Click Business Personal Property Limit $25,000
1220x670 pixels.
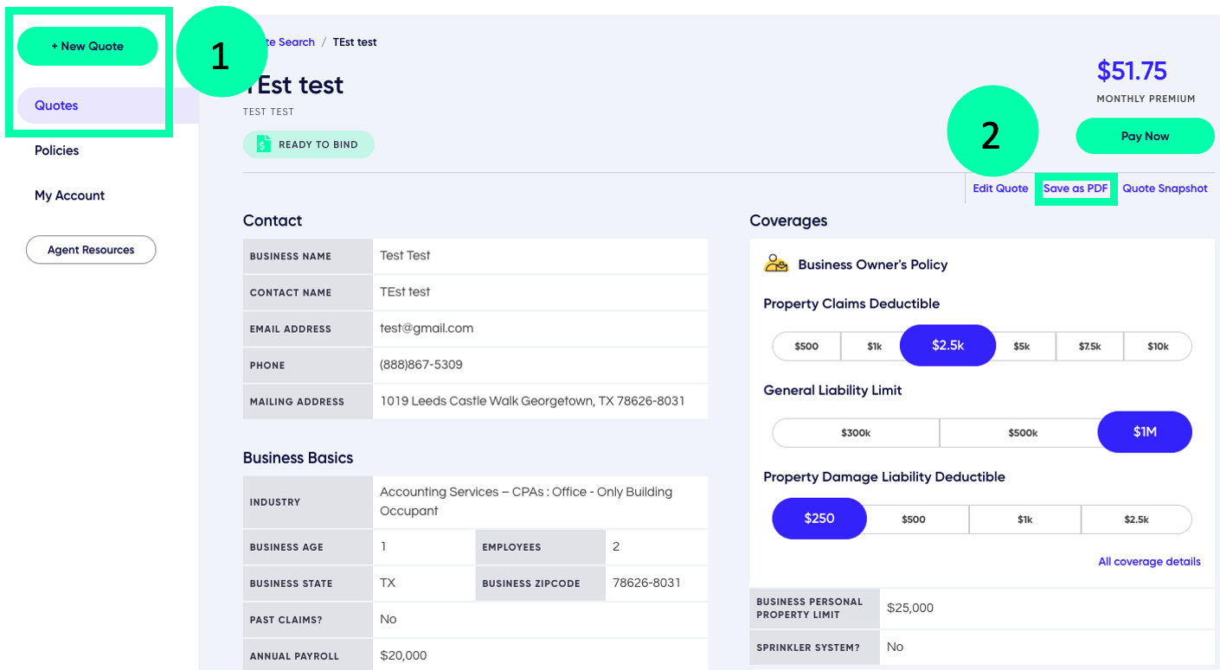pos(910,608)
